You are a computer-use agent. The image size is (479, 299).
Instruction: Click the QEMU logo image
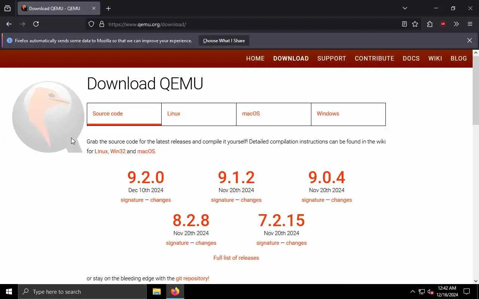click(48, 117)
